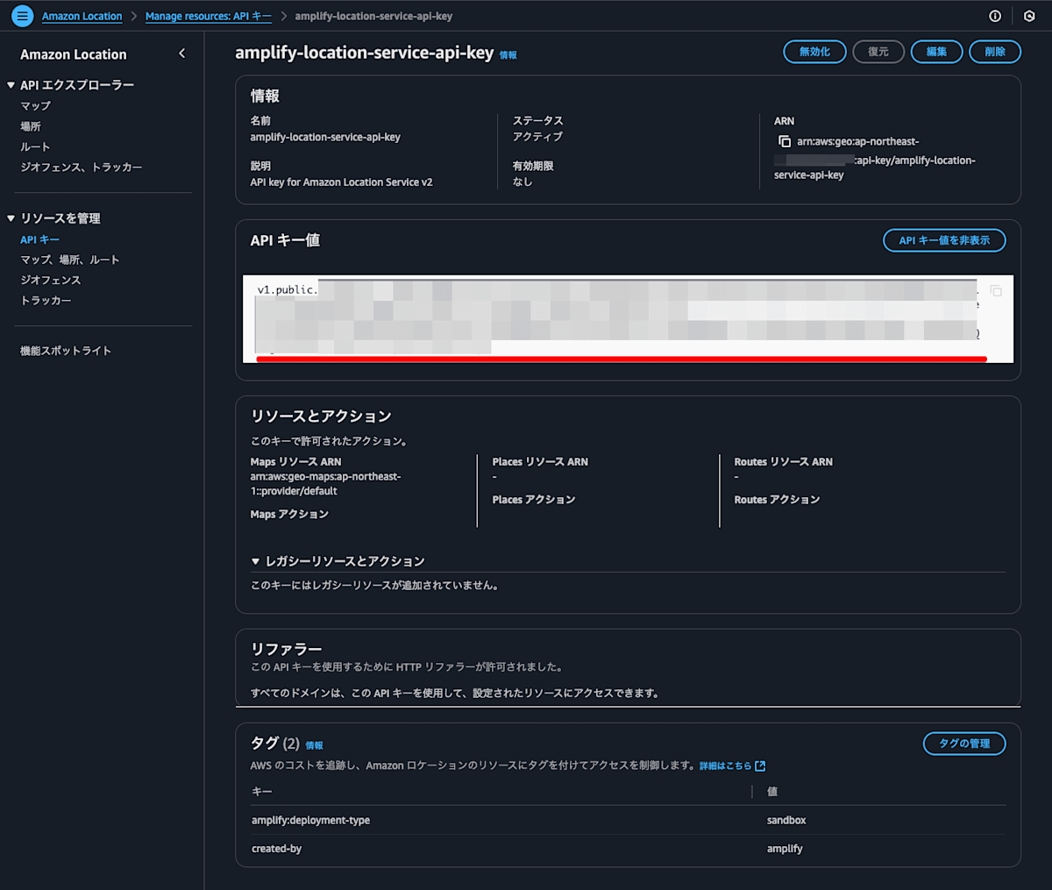
Task: Open the external link icon next to 詳細はこちら
Action: coord(760,765)
